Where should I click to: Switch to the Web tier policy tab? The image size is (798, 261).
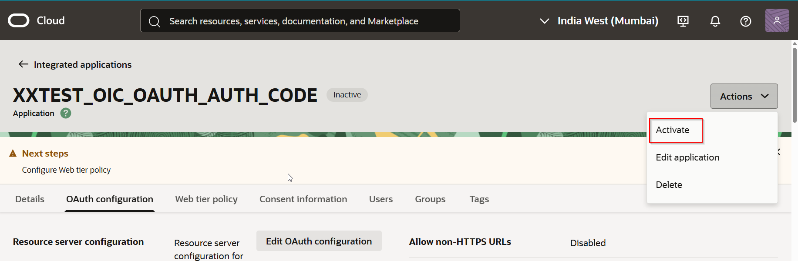pyautogui.click(x=206, y=199)
